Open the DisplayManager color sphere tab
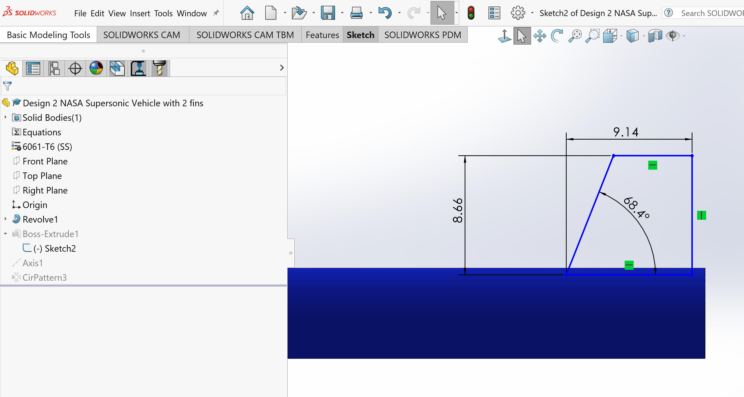The image size is (744, 397). pos(96,68)
